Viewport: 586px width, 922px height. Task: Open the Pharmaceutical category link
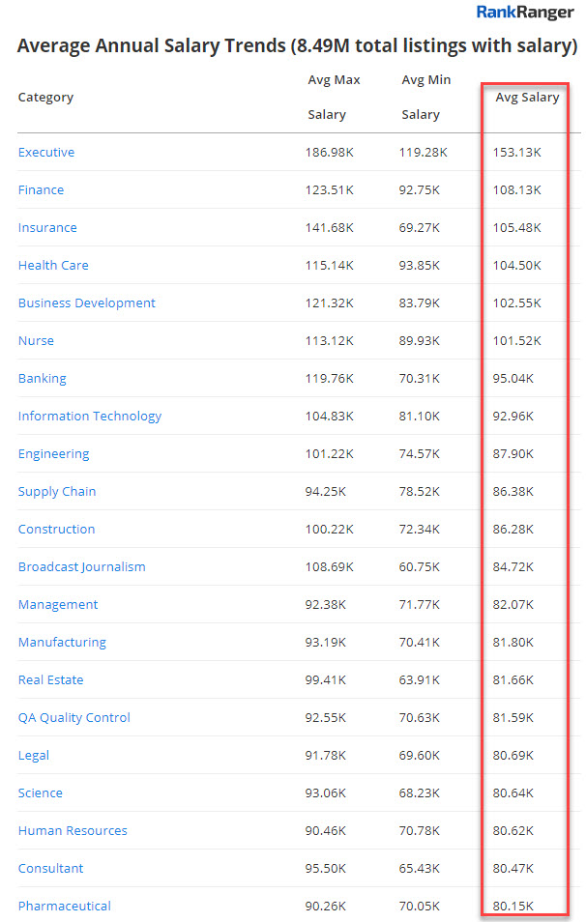(64, 907)
